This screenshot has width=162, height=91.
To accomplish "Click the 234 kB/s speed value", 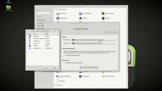I will (x=47, y=36).
